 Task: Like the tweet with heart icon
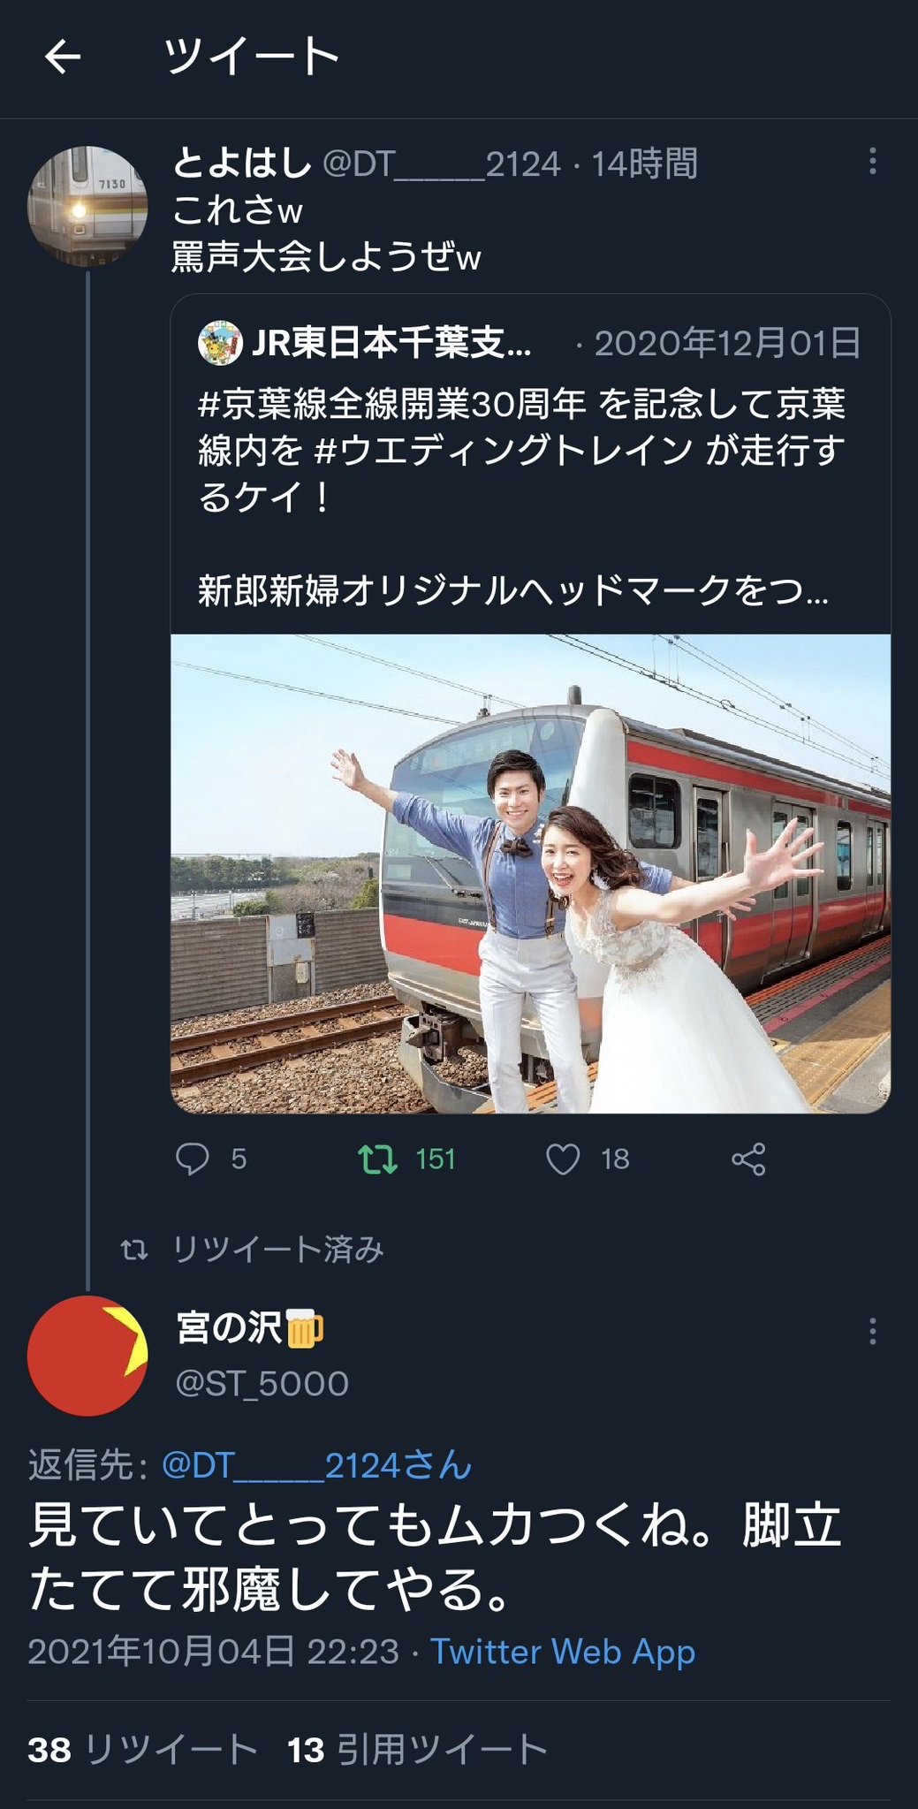[x=563, y=1159]
